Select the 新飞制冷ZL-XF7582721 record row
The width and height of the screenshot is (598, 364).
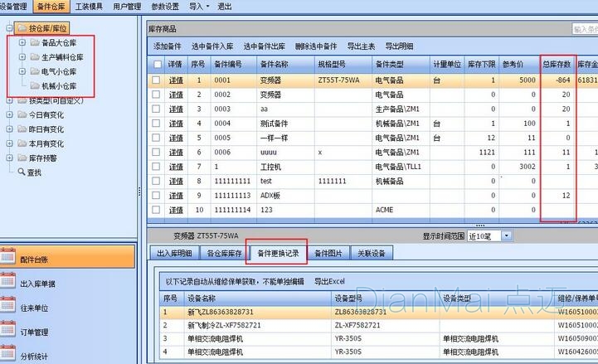pos(378,326)
